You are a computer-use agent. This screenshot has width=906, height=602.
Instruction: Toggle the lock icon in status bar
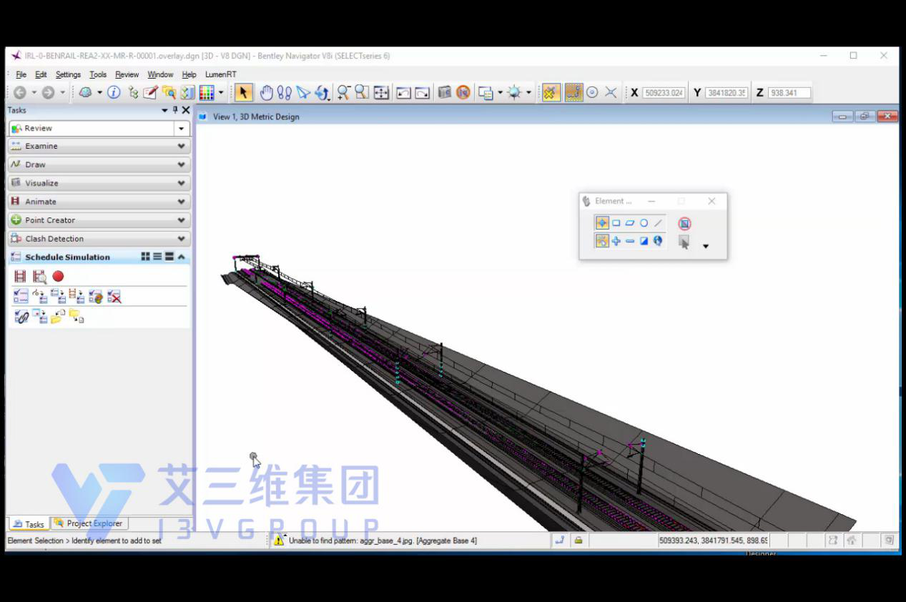[578, 541]
